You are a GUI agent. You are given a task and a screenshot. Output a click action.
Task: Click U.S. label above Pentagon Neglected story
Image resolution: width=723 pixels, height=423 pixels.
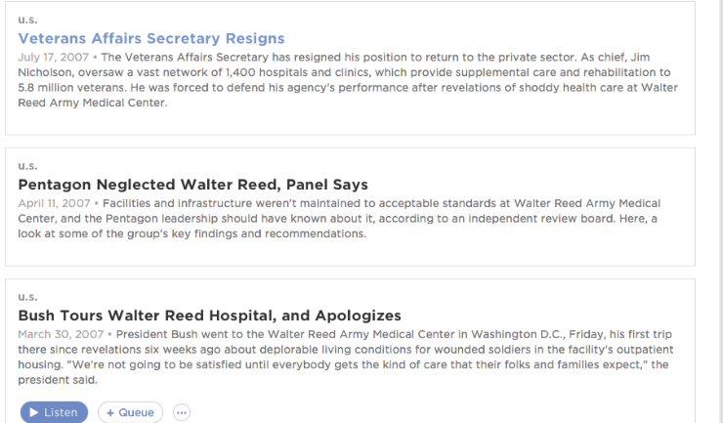26,166
